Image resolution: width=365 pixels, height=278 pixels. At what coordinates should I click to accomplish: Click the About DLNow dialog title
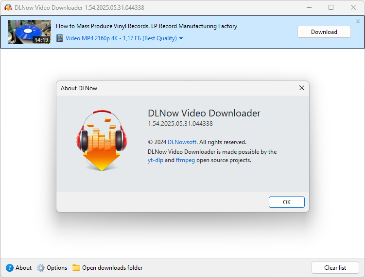click(x=79, y=88)
